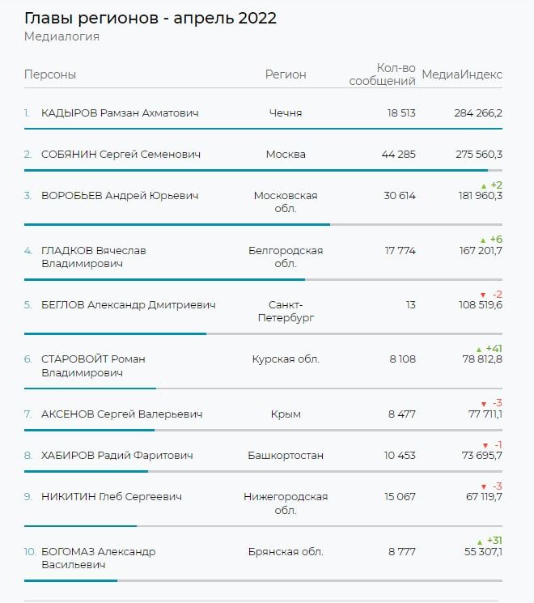The width and height of the screenshot is (534, 603).
Task: Click the Кол-во сообщений column header
Action: click(x=384, y=74)
